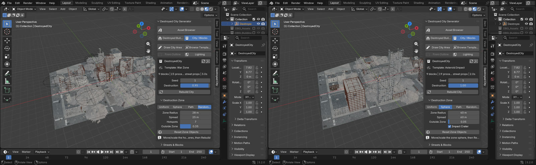
Task: Open Modifiers wrench tab in left Properties editor
Action: tap(224, 102)
